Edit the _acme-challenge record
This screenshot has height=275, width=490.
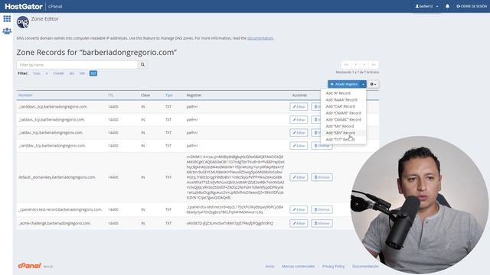[x=299, y=223]
